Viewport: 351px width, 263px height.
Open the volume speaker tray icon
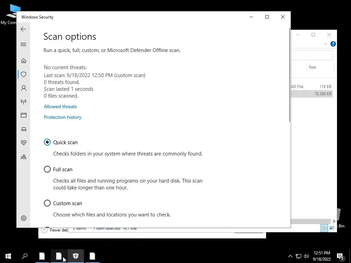306,256
